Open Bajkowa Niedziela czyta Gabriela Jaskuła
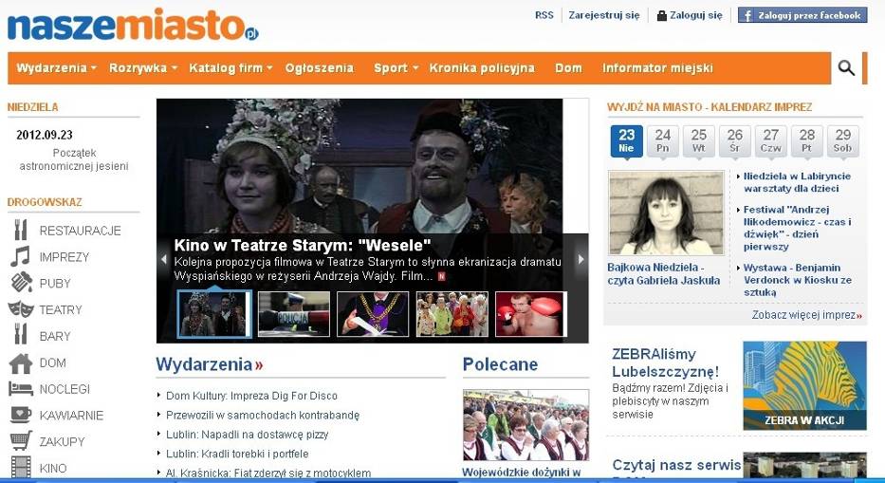The image size is (885, 483). 664,273
